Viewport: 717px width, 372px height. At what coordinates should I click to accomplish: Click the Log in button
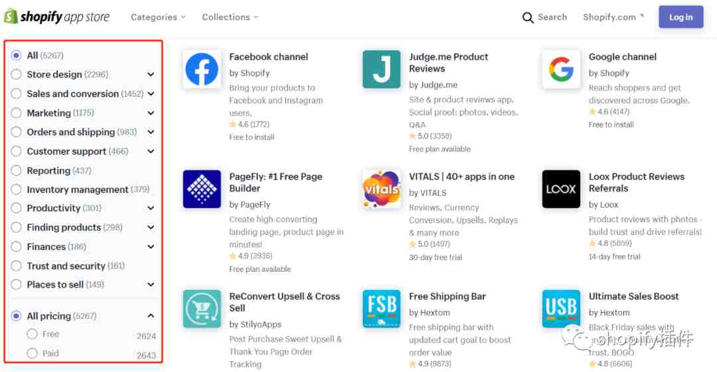coord(681,17)
